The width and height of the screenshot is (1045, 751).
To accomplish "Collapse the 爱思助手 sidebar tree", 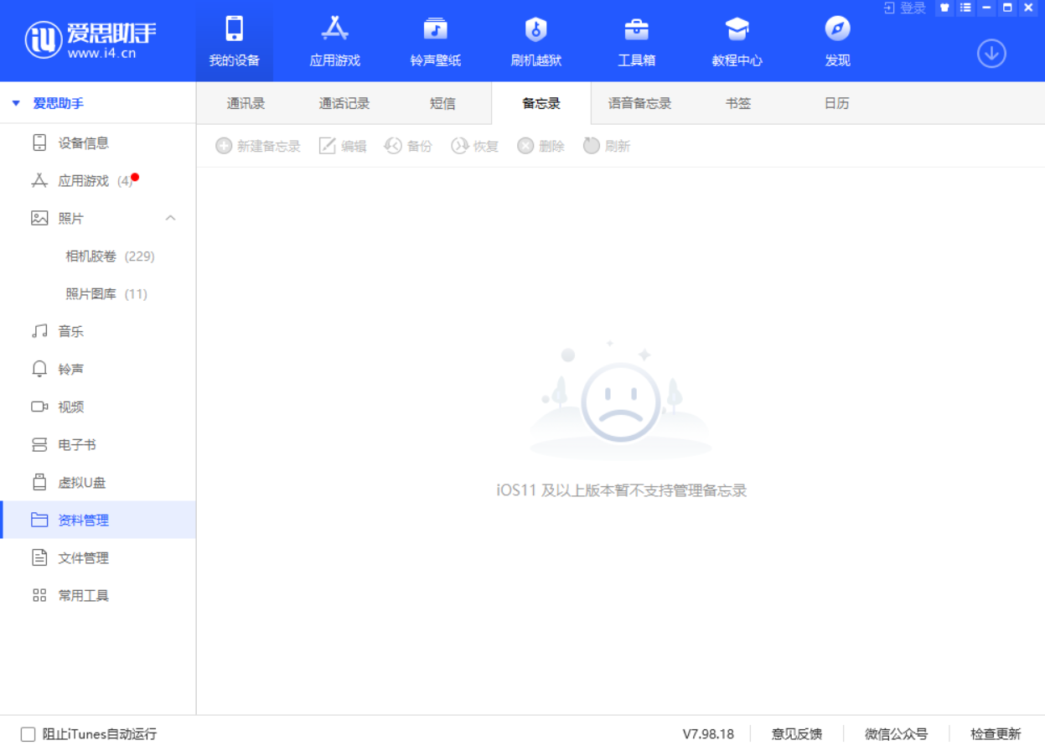I will pos(14,102).
